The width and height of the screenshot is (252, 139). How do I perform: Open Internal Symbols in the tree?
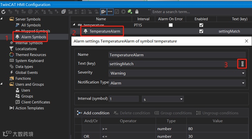[x=29, y=43]
